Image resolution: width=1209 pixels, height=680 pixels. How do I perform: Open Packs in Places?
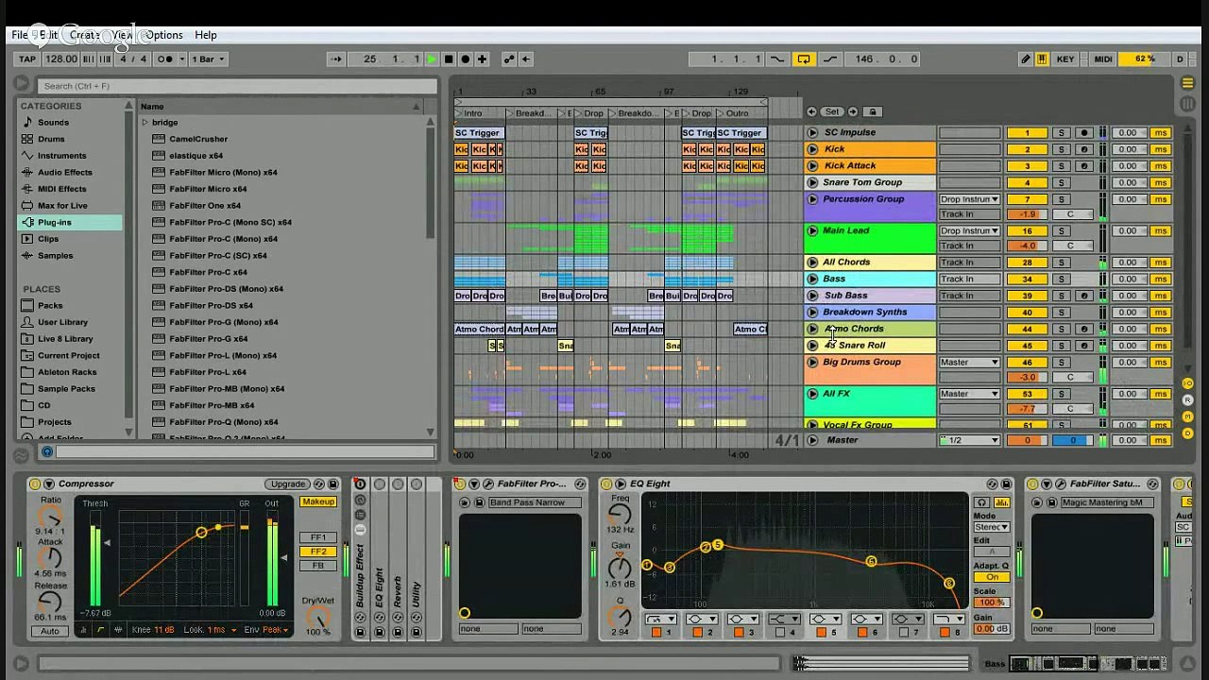[x=50, y=306]
